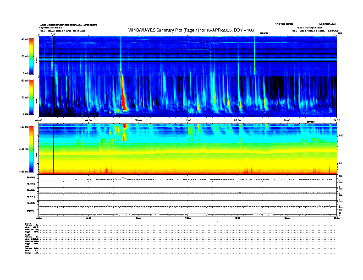Click the WIND/WAVES Summary Plot title

pyautogui.click(x=191, y=30)
